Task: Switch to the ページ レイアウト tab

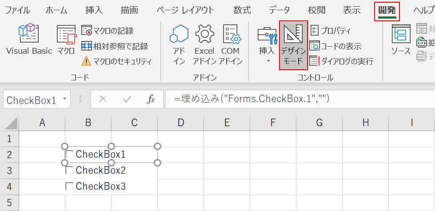Action: (185, 11)
